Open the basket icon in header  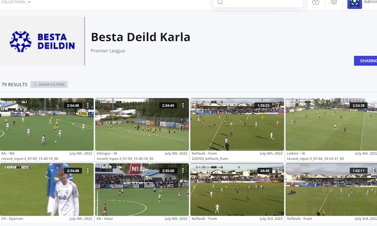pos(315,3)
